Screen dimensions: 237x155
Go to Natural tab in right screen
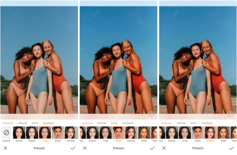tap(181, 123)
